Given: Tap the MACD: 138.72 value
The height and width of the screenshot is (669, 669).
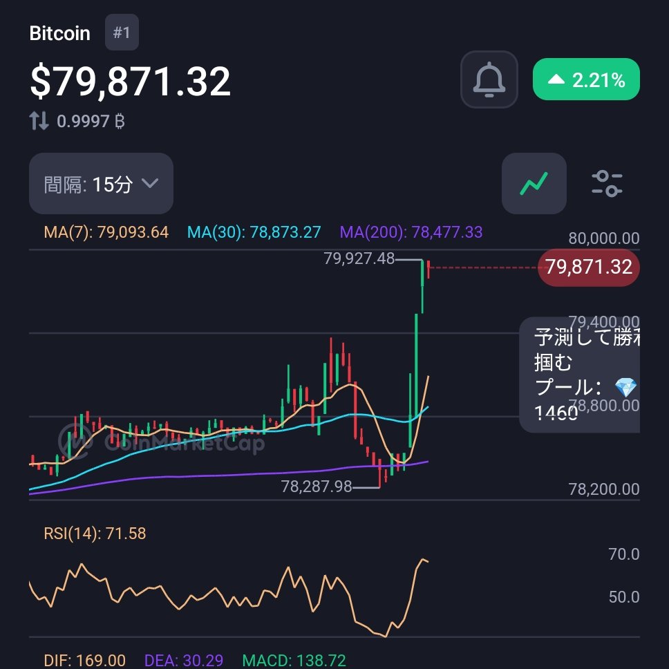Looking at the screenshot, I should pyautogui.click(x=294, y=661).
